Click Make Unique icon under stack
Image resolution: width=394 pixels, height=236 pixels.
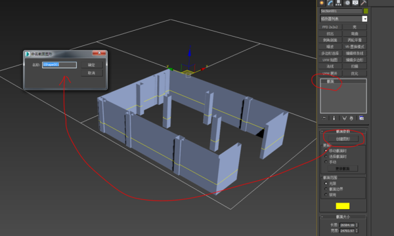pos(344,118)
